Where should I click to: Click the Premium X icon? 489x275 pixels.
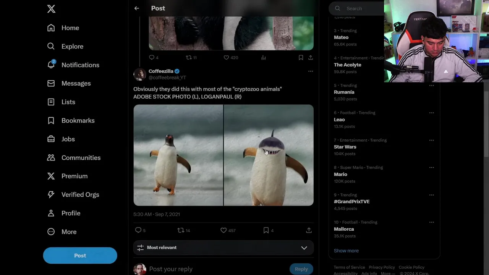pyautogui.click(x=51, y=176)
